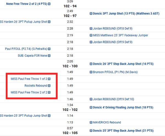Play video of Jordan REBOUND Off:9 Def:9
Image resolution: width=165 pixels, height=136 pixels.
(x=91, y=42)
